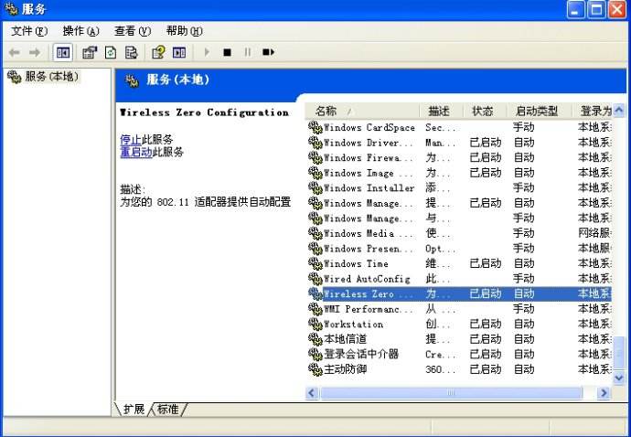Sort by the 名称 column header
Viewport: 631px width, 437px height.
click(362, 111)
